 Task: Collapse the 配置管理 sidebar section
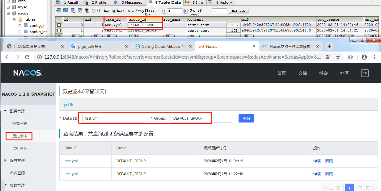pos(6,111)
